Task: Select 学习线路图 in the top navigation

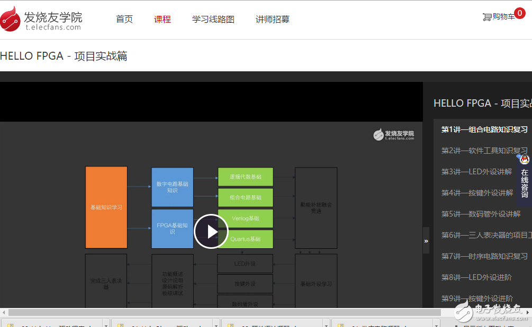Action: [x=213, y=20]
